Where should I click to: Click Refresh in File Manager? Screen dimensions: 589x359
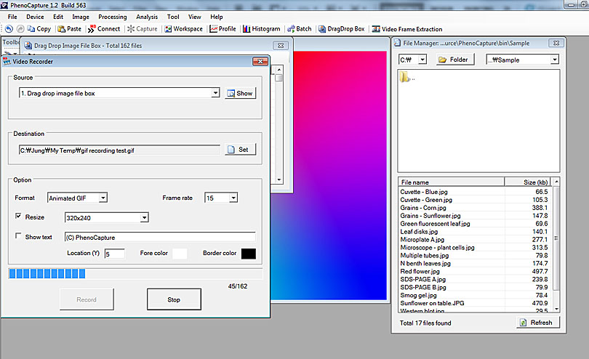538,323
